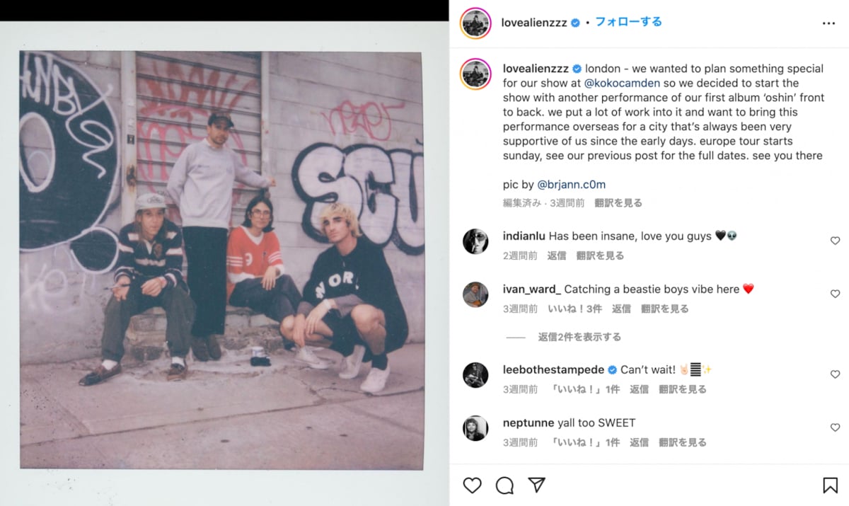849x506 pixels.
Task: Like leebothestampede's comment heart
Action: 835,374
